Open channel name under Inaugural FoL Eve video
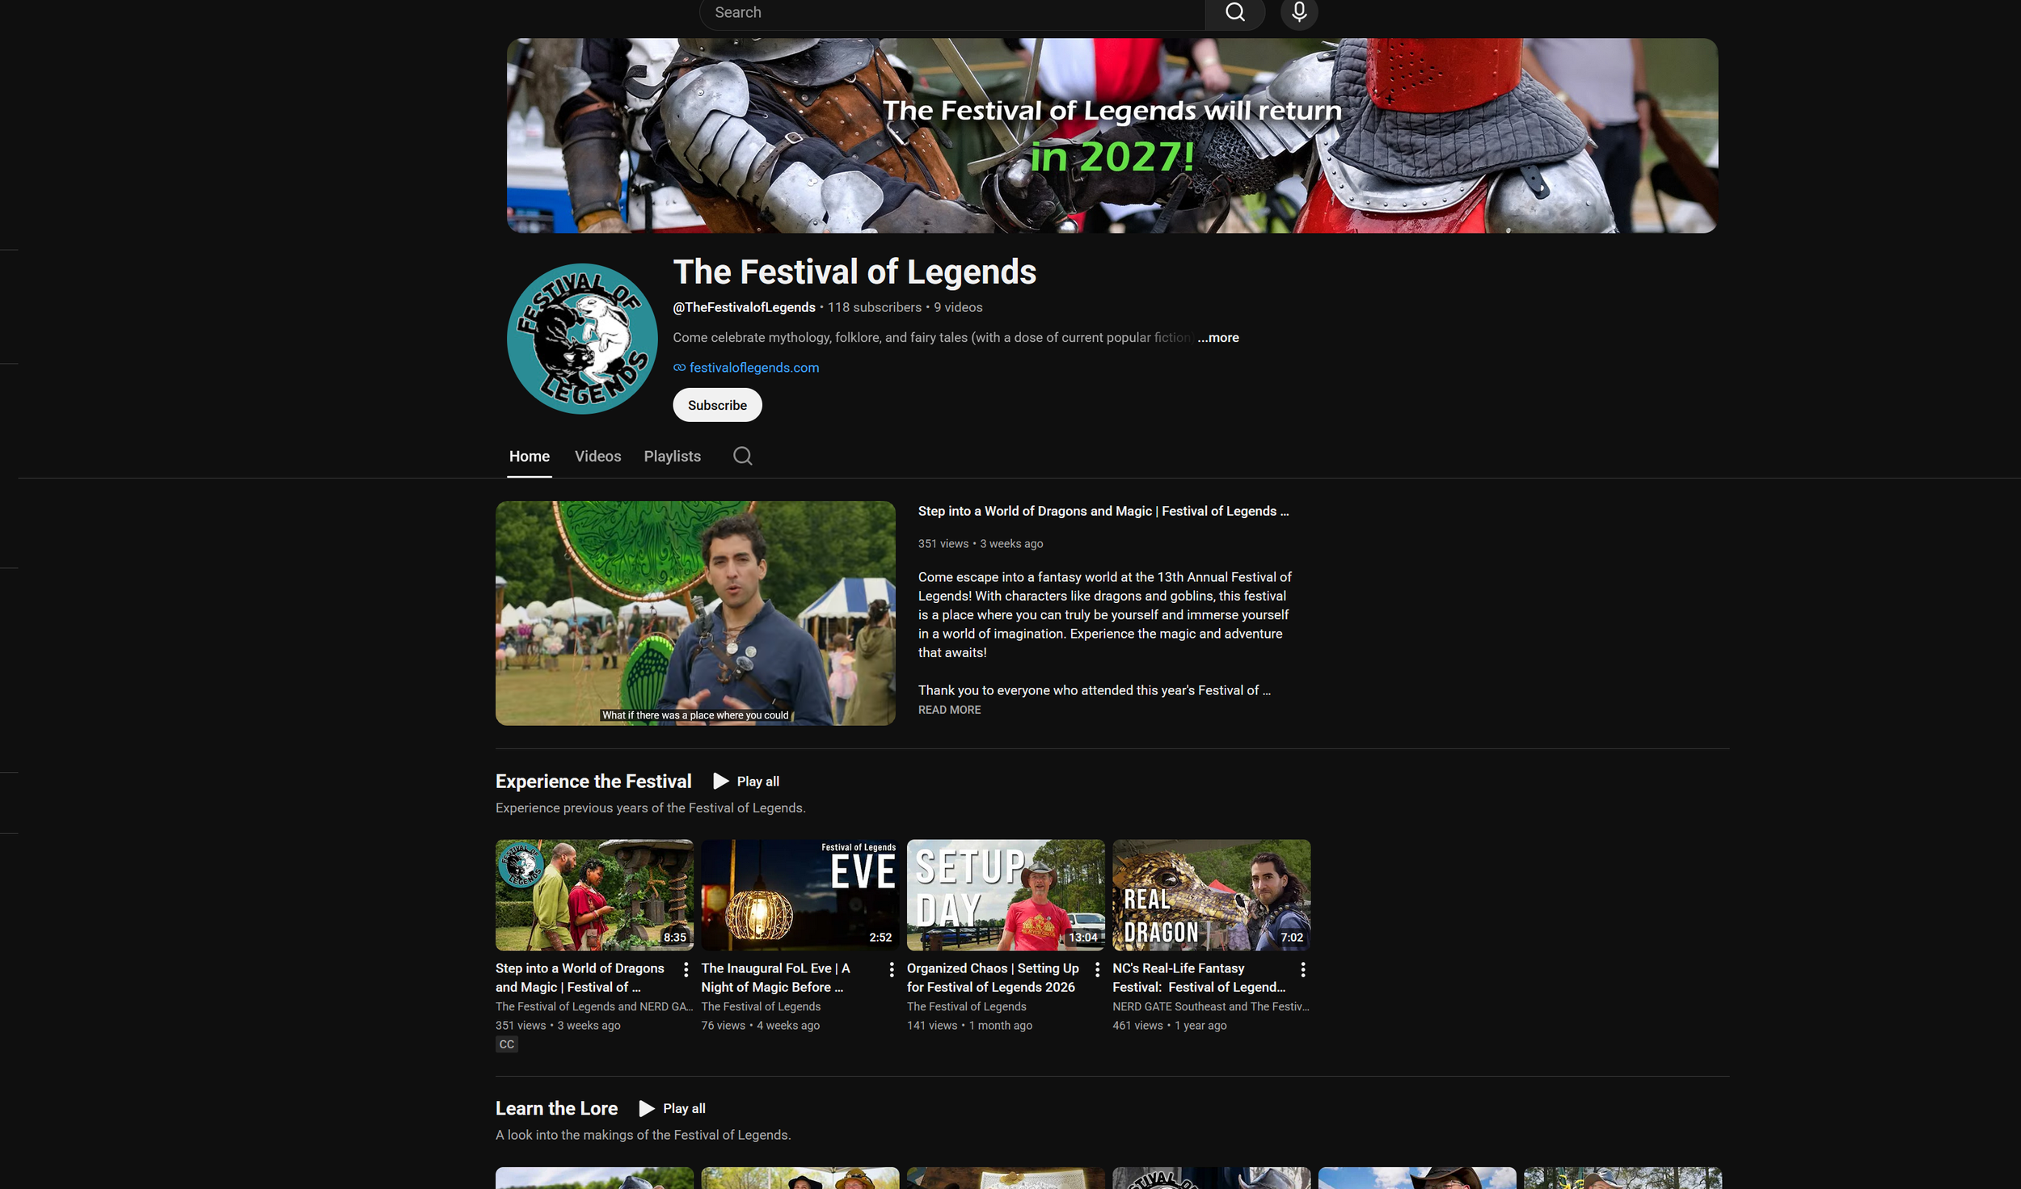2021x1189 pixels. pyautogui.click(x=761, y=1006)
